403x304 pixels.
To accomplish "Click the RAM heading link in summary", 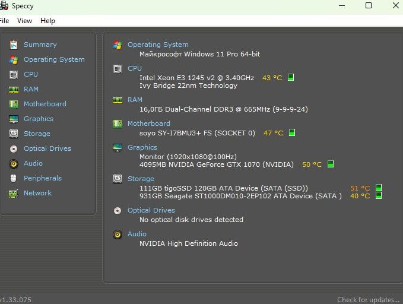I will (x=135, y=100).
